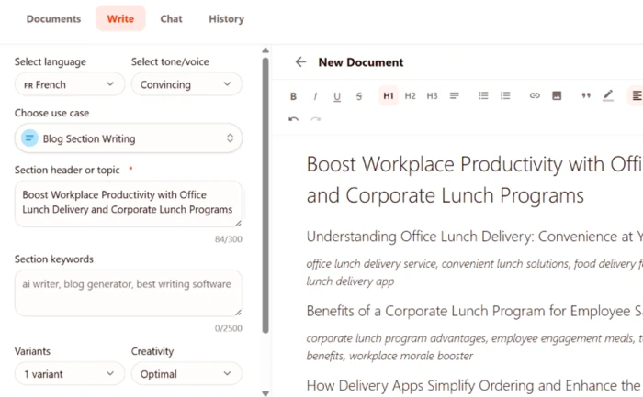This screenshot has width=643, height=397.
Task: Toggle Heading 1 style
Action: click(389, 95)
